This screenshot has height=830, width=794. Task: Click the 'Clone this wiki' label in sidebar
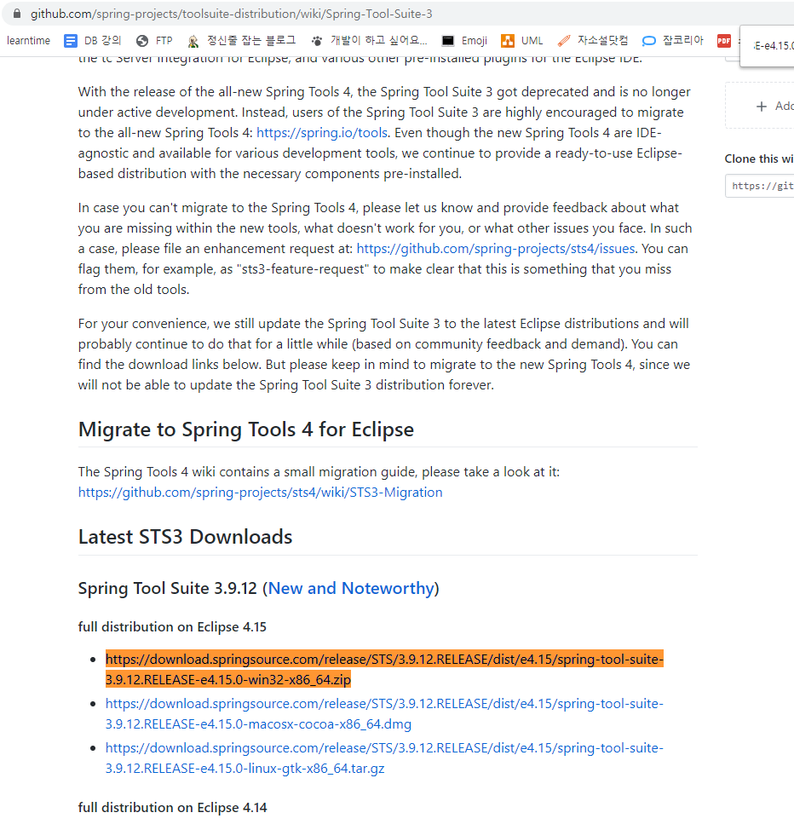(x=759, y=159)
